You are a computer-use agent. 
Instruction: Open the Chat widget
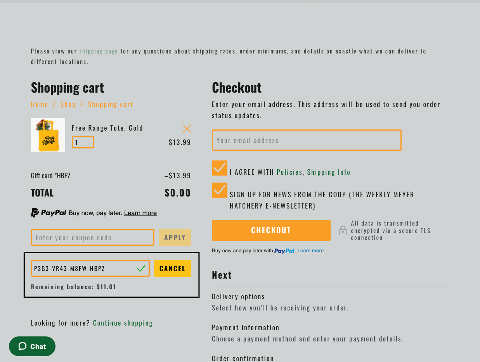coord(32,346)
